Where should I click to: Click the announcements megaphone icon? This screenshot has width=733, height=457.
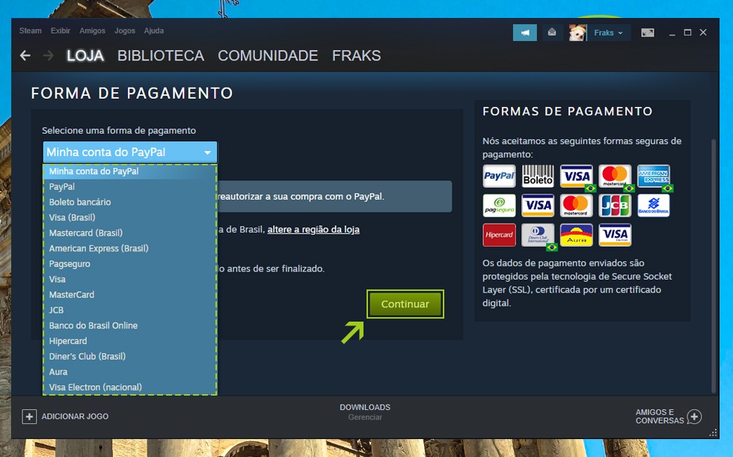coord(524,33)
